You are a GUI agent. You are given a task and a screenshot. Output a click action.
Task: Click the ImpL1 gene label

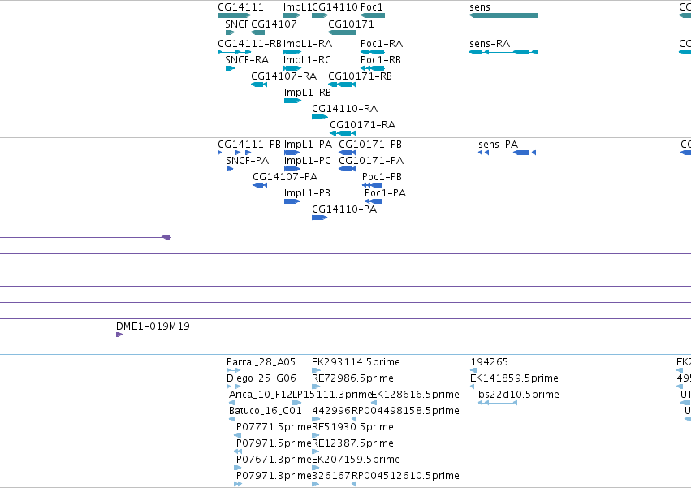coord(297,7)
